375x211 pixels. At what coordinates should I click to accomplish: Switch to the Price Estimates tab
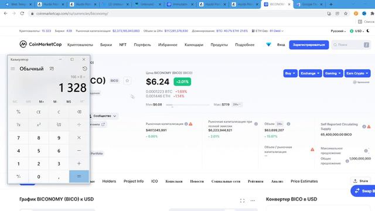(x=304, y=181)
